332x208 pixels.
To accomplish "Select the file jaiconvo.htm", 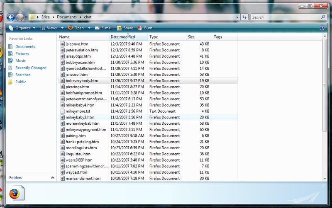I will pyautogui.click(x=77, y=44).
